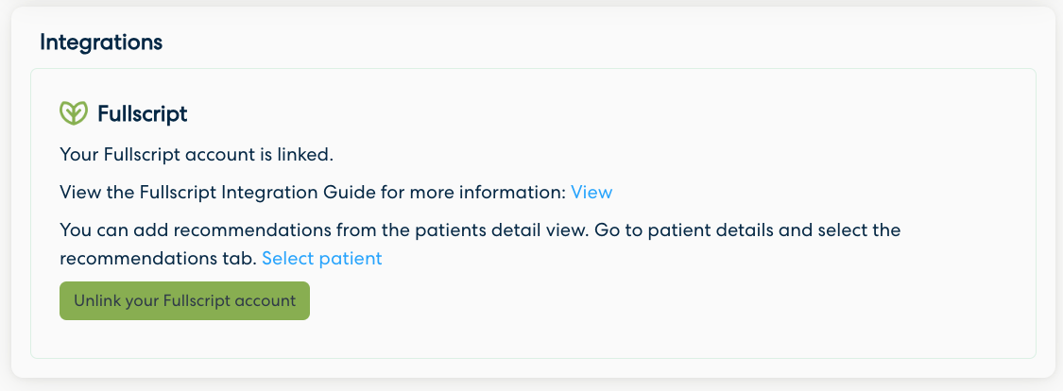Click the green Fullscript leaf logo icon
Image resolution: width=1063 pixels, height=391 pixels.
click(73, 113)
